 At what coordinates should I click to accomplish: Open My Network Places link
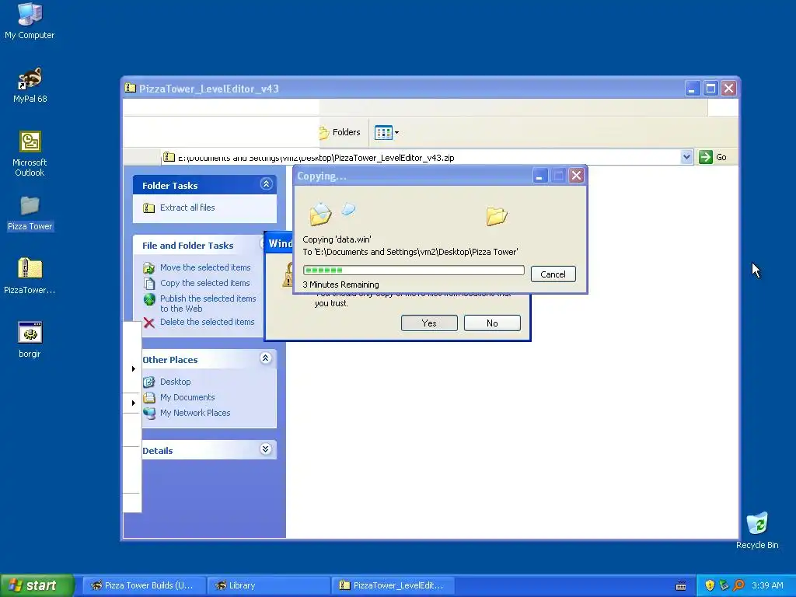pyautogui.click(x=195, y=414)
